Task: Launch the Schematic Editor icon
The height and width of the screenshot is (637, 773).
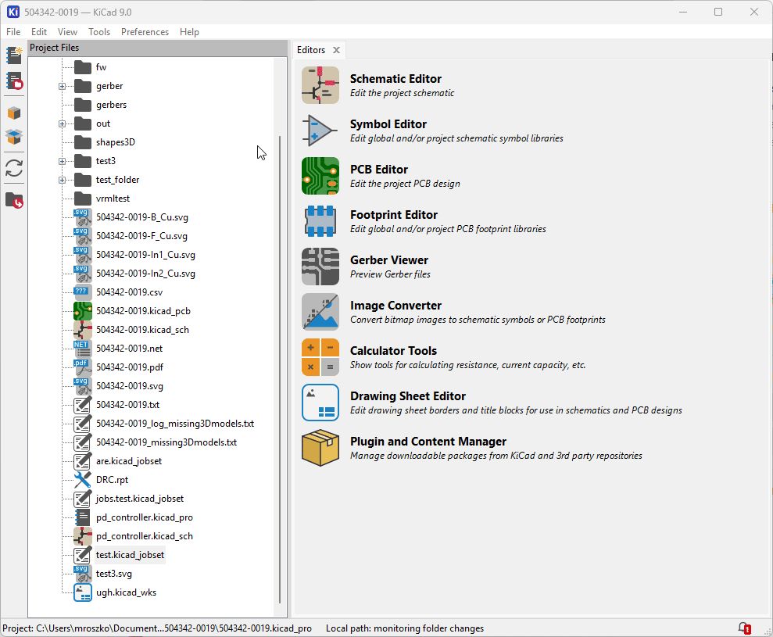Action: point(320,85)
